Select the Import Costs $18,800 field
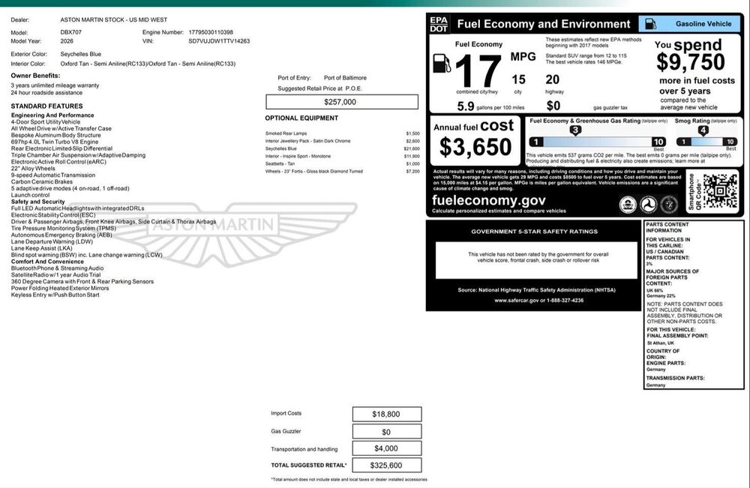The width and height of the screenshot is (750, 488). point(386,414)
